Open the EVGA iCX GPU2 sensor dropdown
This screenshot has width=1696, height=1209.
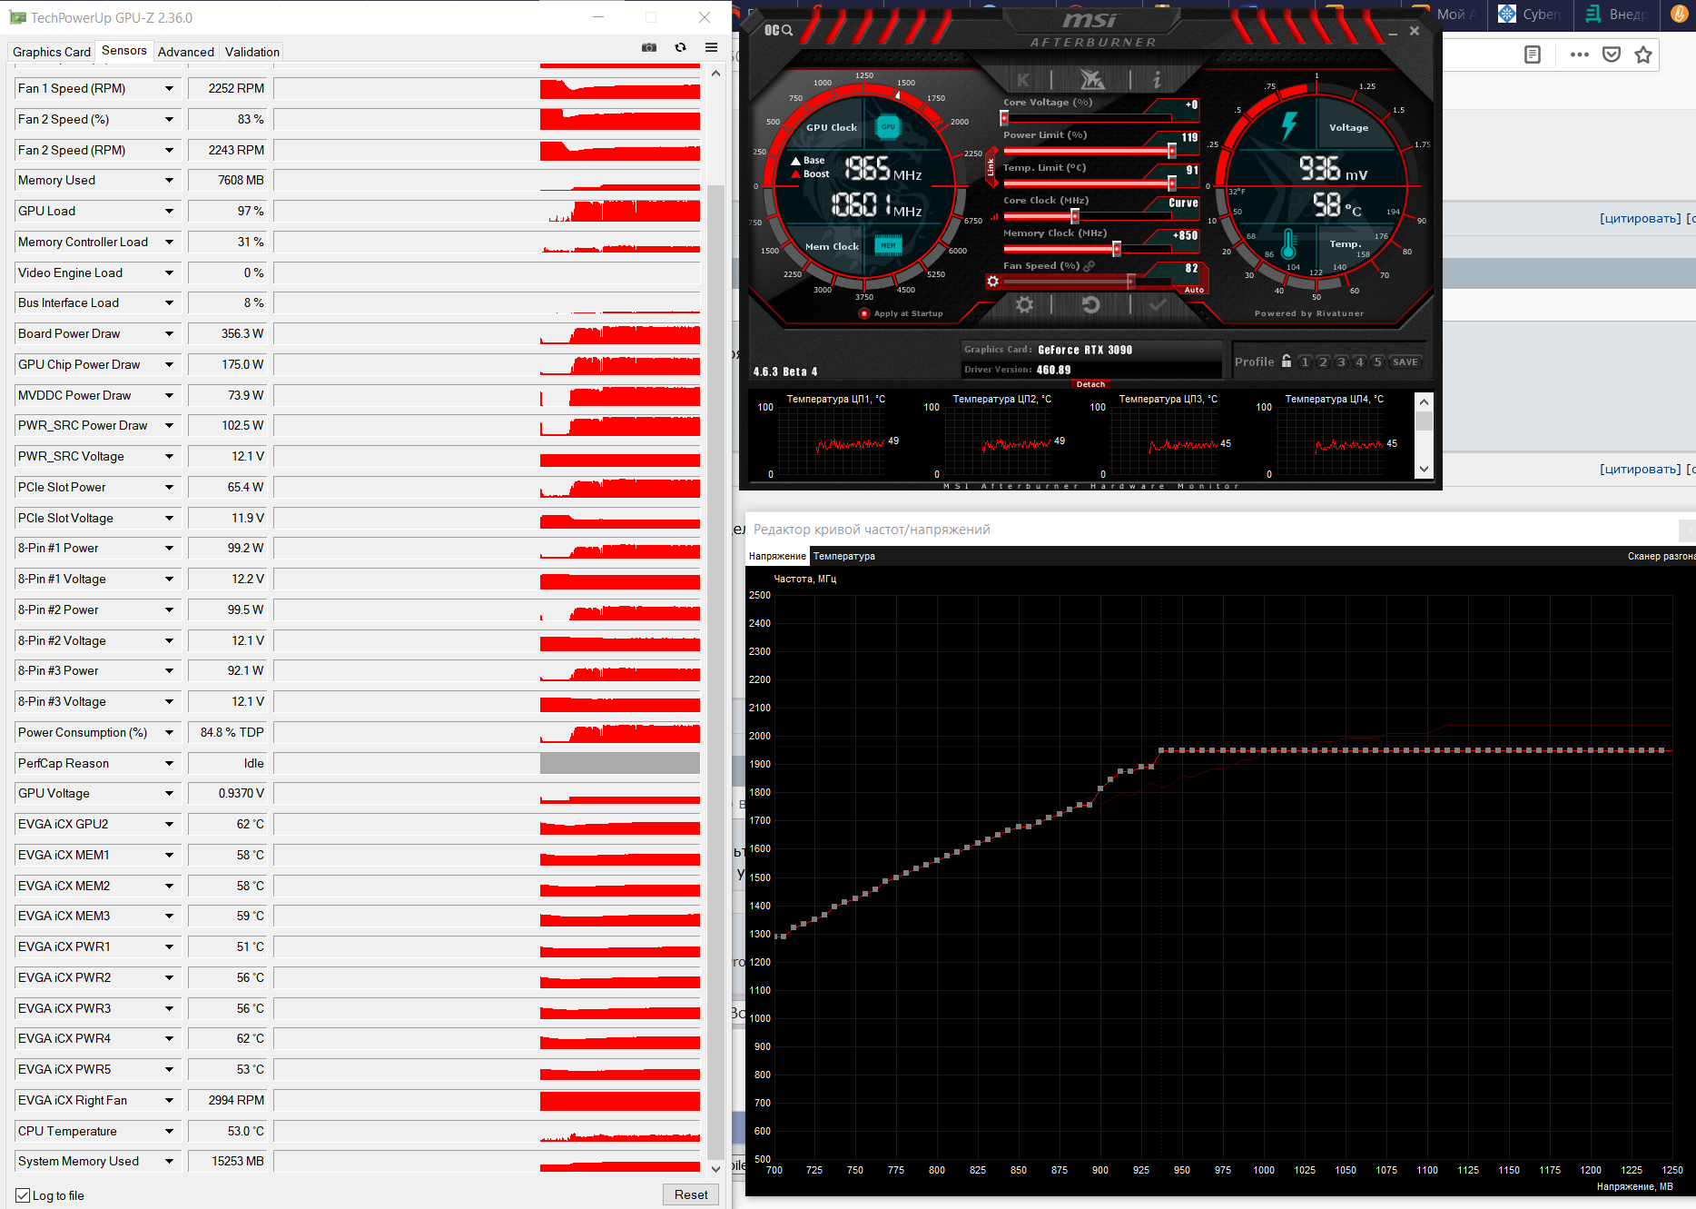pyautogui.click(x=169, y=825)
